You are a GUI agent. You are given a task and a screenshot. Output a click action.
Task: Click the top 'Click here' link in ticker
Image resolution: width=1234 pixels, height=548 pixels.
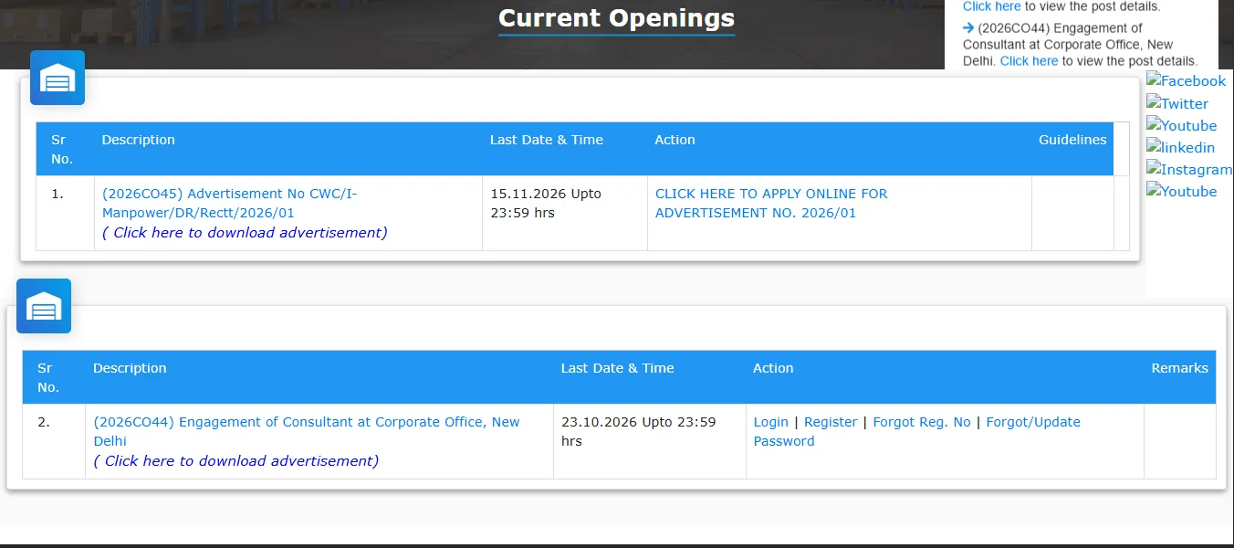991,6
